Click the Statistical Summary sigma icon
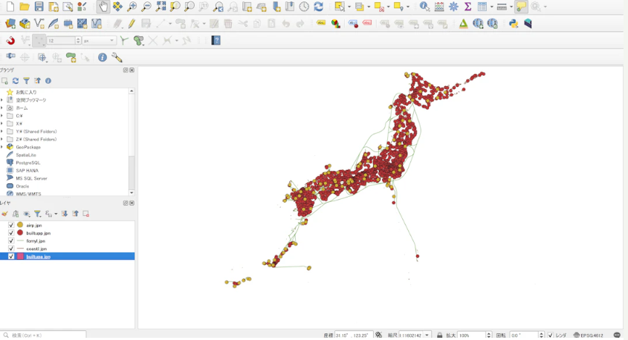Viewport: 628px width, 340px height. point(467,7)
